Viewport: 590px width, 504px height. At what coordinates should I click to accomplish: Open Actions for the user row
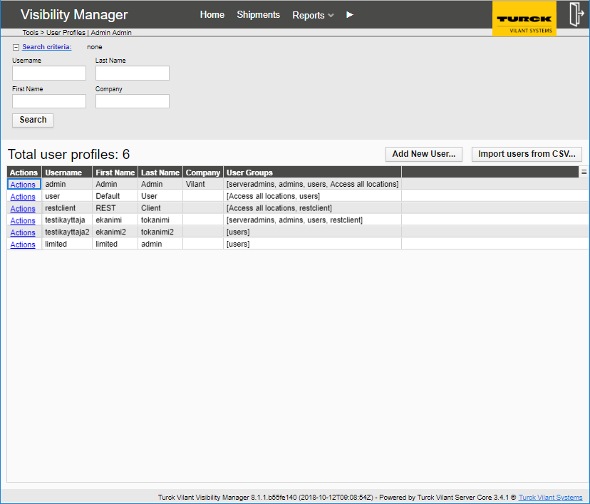(23, 197)
